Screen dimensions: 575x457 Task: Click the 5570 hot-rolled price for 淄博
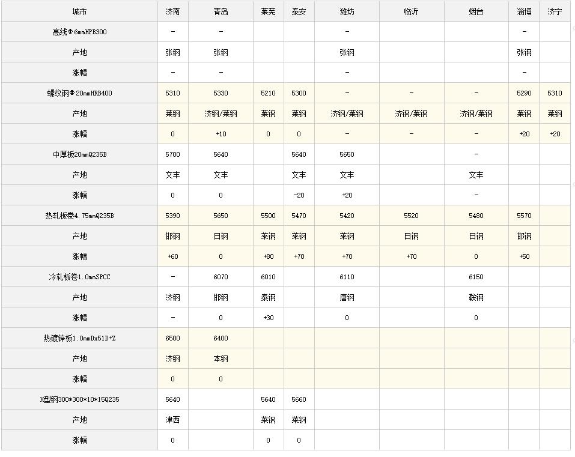click(x=524, y=216)
